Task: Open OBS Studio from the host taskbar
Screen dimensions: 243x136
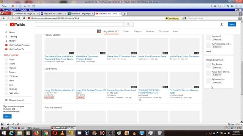Action: pyautogui.click(x=110, y=133)
